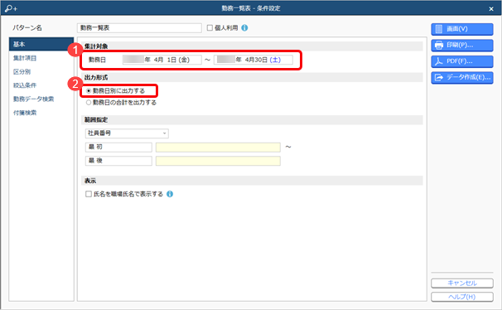Click info icon next to 個人利用

tap(244, 28)
